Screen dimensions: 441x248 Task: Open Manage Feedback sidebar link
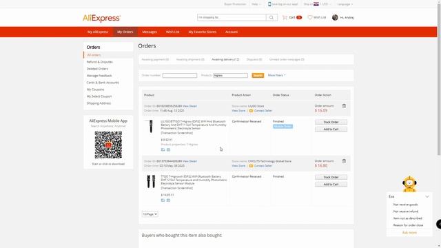tap(99, 76)
